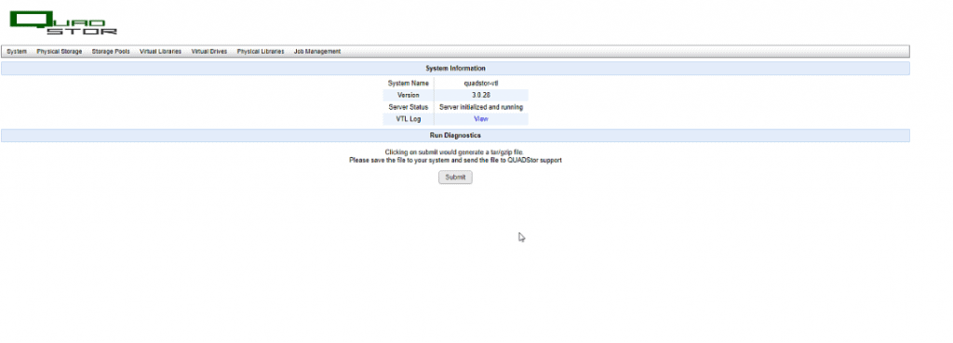Click the tar/gzip file instruction text
The width and height of the screenshot is (953, 343).
coord(454,152)
